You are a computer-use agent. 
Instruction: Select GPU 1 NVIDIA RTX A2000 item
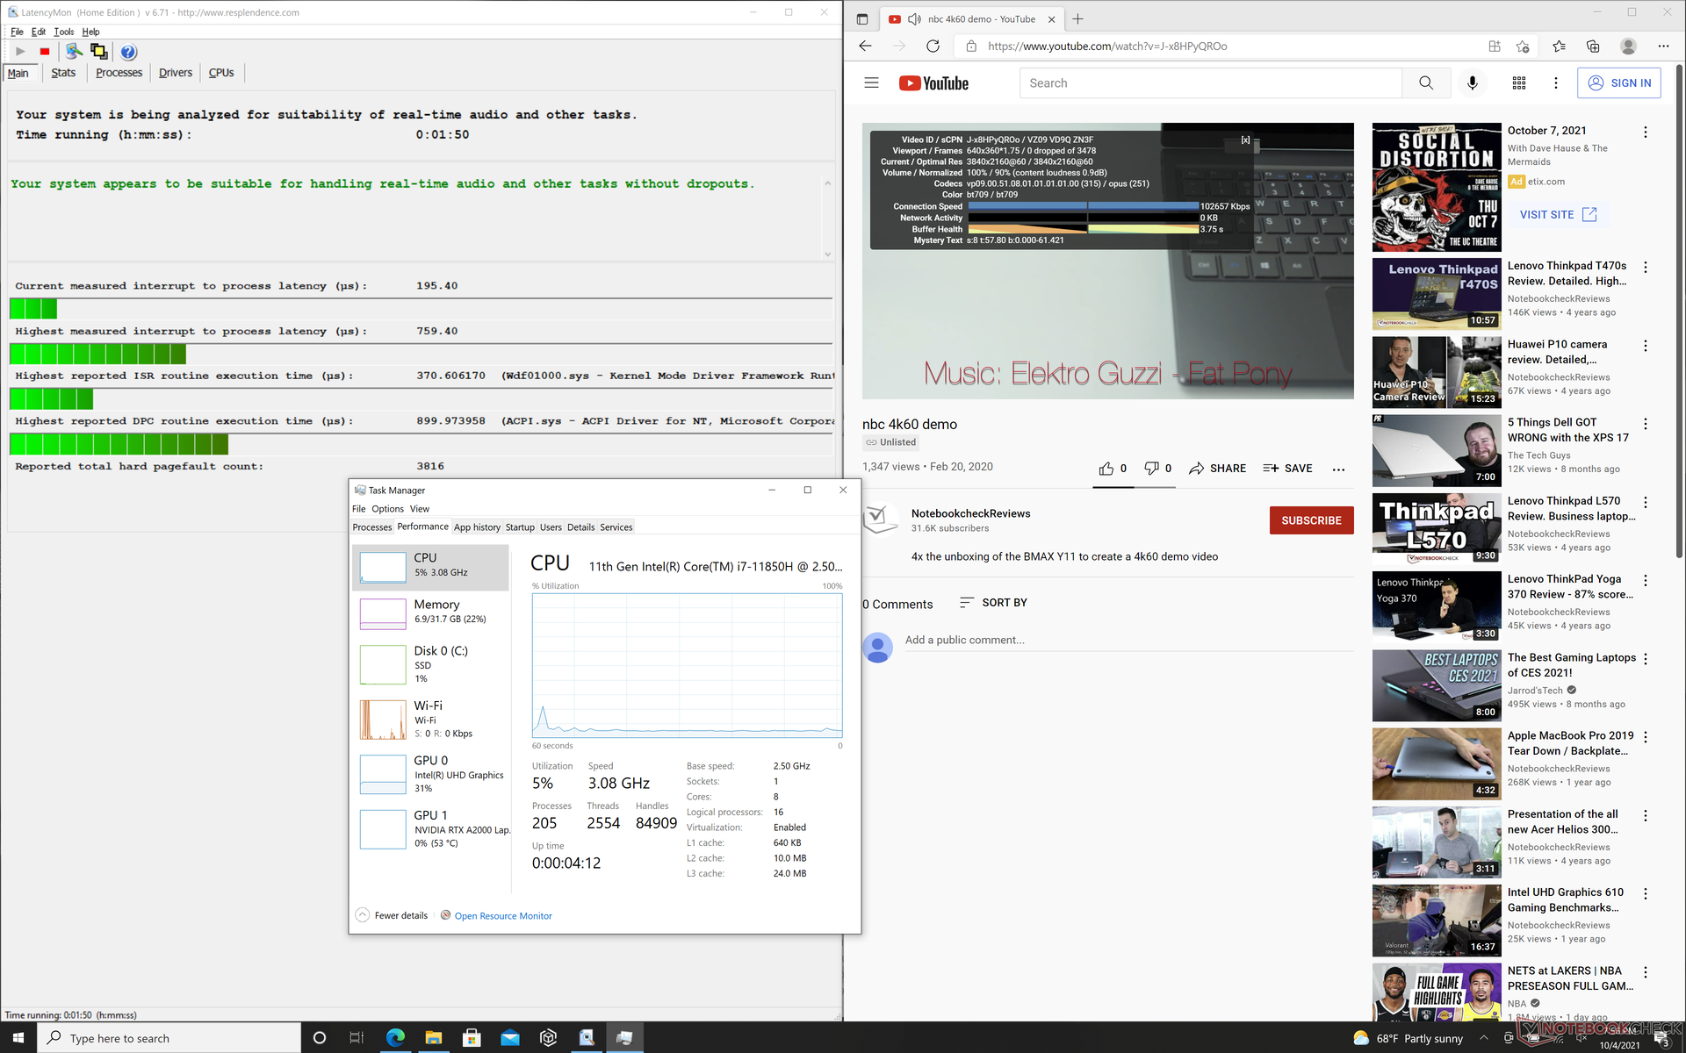coord(431,828)
